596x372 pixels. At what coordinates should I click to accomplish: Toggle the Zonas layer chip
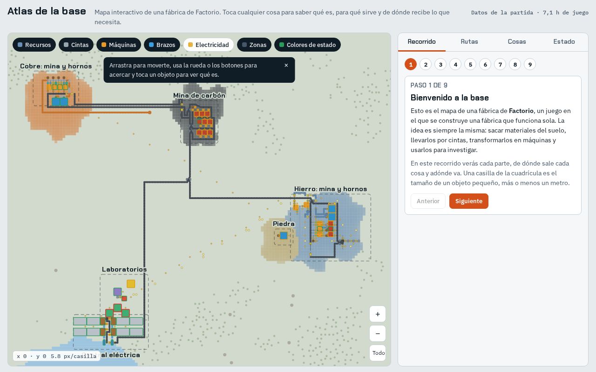tap(254, 45)
